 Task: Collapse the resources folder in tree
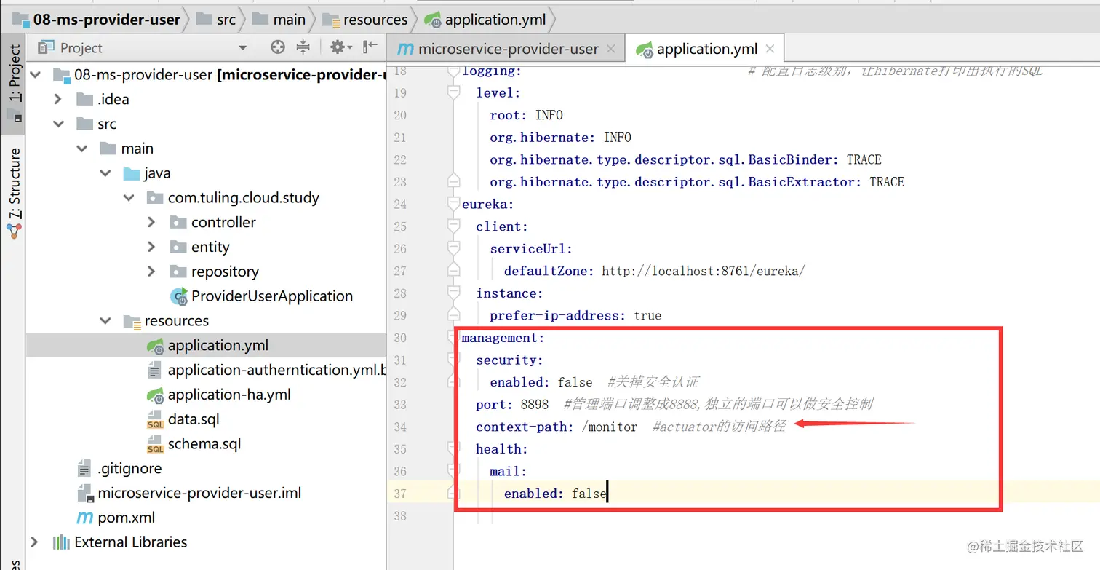[x=105, y=320]
